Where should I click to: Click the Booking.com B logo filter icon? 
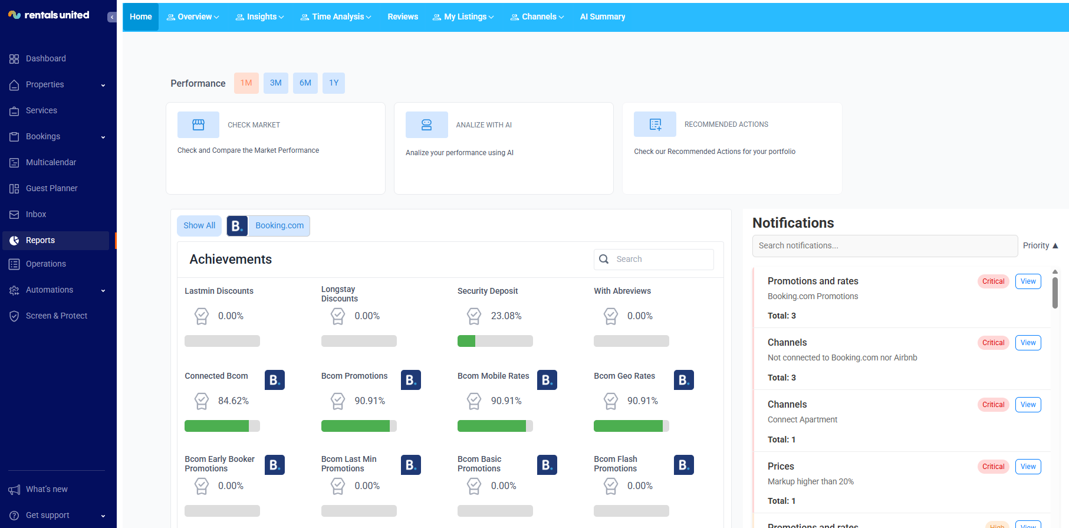(237, 226)
